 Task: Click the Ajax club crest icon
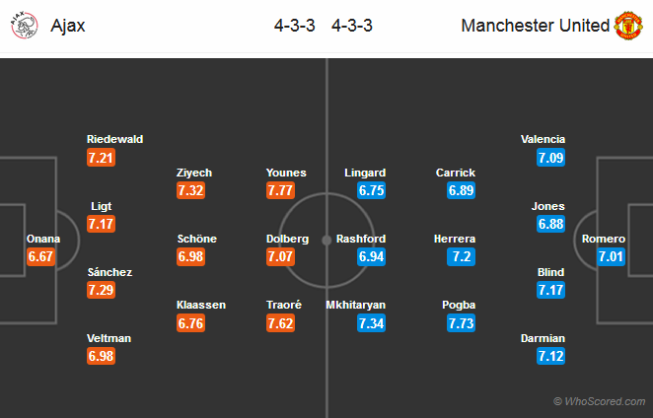click(x=24, y=26)
